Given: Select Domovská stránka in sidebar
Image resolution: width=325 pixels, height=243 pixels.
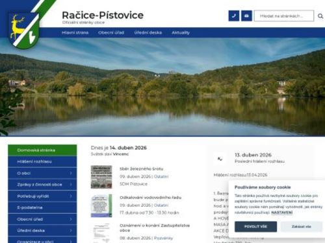Looking at the screenshot, I should pyautogui.click(x=42, y=150).
